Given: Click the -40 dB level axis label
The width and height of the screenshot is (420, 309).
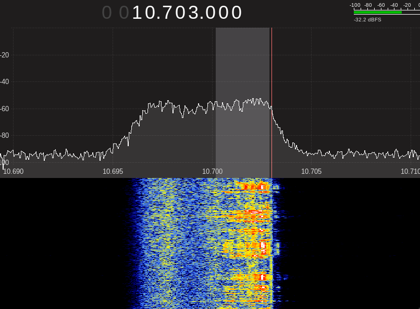Looking at the screenshot, I should coord(5,82).
